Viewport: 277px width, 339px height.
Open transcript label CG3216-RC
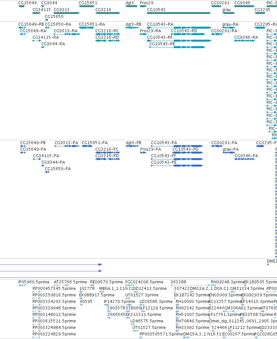click(x=107, y=31)
